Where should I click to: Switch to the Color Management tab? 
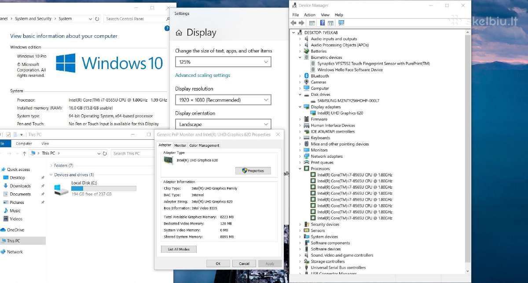pos(204,145)
